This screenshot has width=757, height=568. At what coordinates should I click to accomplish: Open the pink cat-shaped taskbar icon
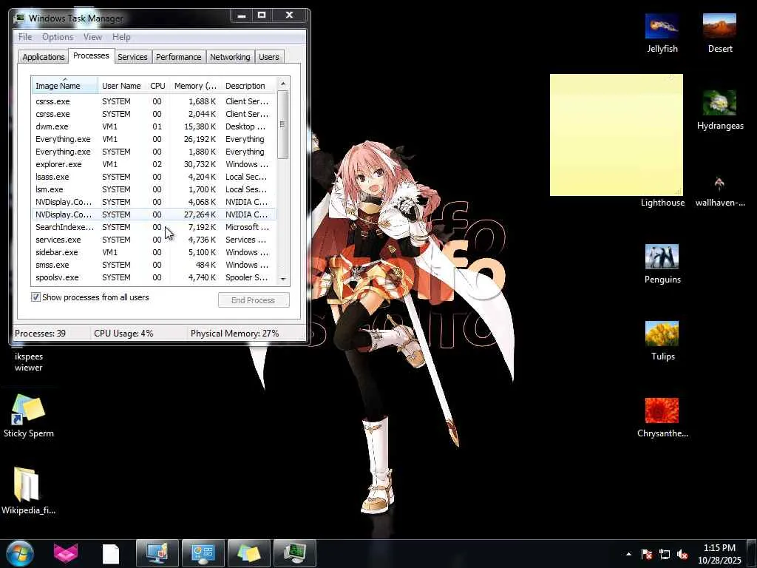tap(66, 553)
